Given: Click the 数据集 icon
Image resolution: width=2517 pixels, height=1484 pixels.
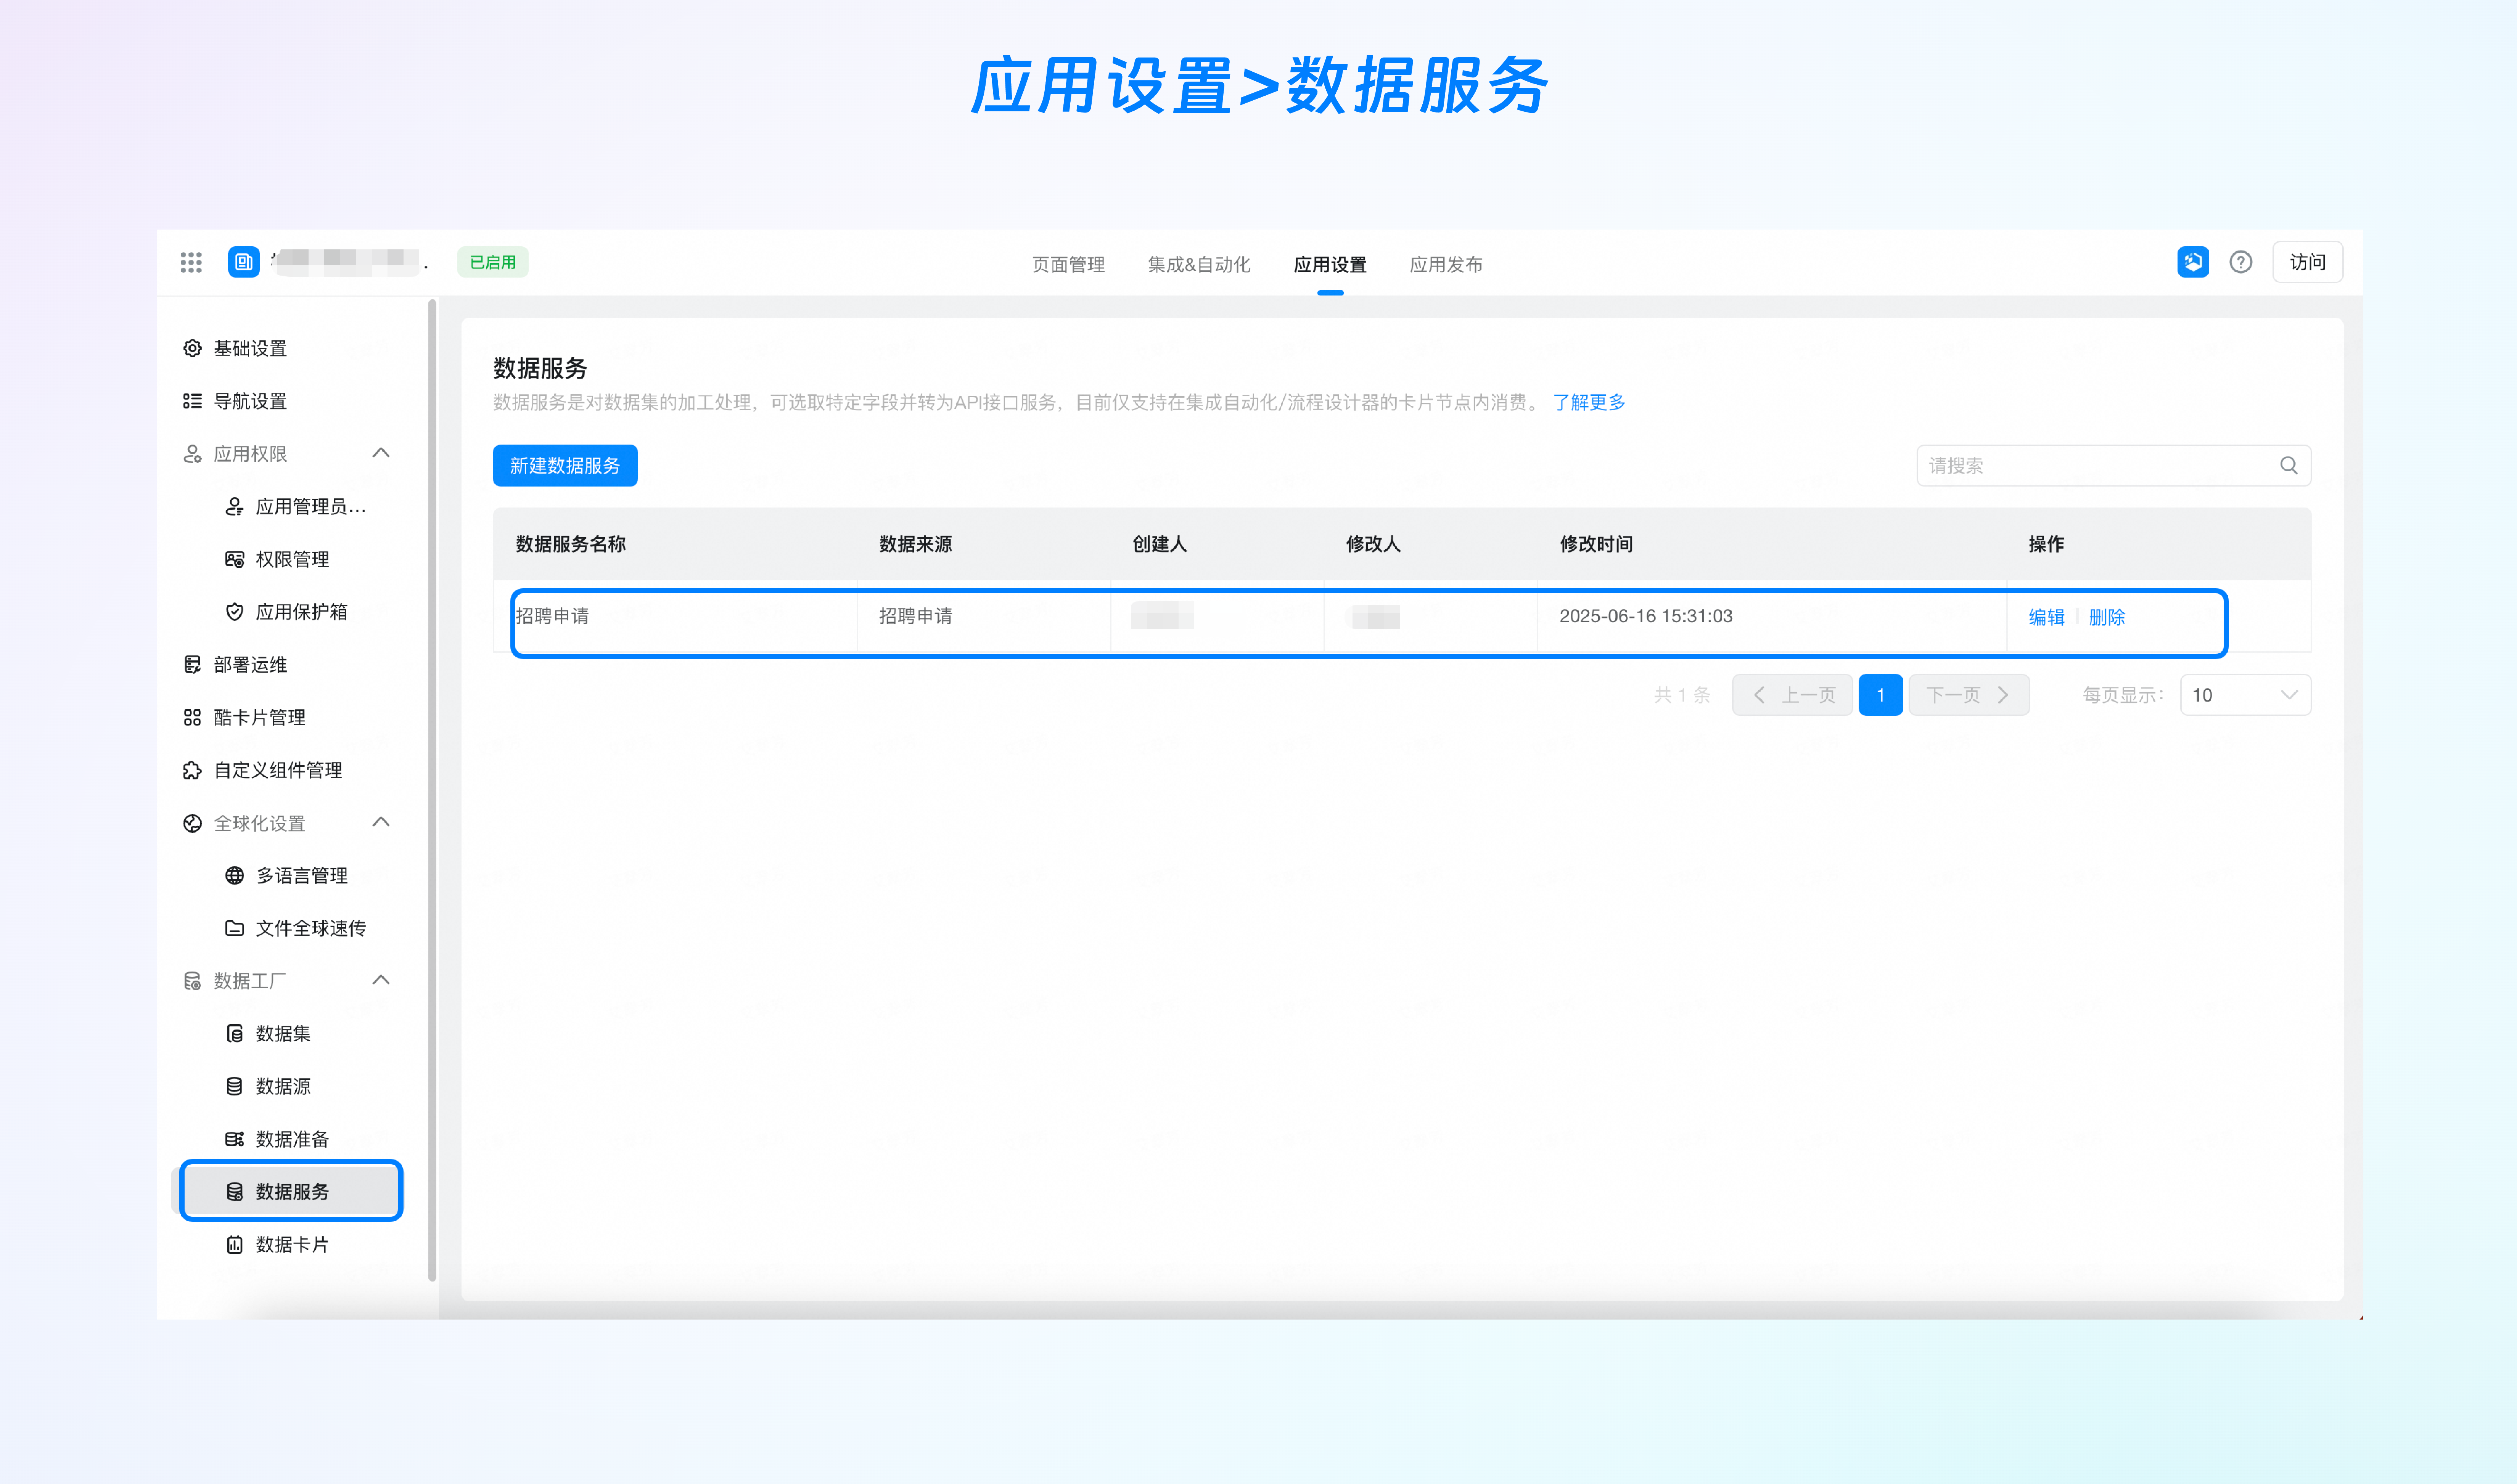Looking at the screenshot, I should click(235, 1033).
